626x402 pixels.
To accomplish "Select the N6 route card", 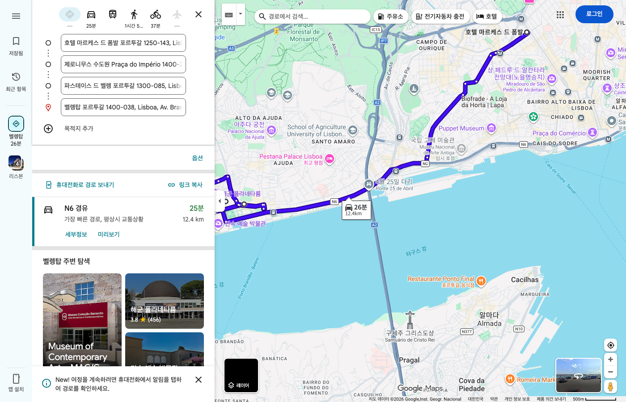I will [123, 222].
